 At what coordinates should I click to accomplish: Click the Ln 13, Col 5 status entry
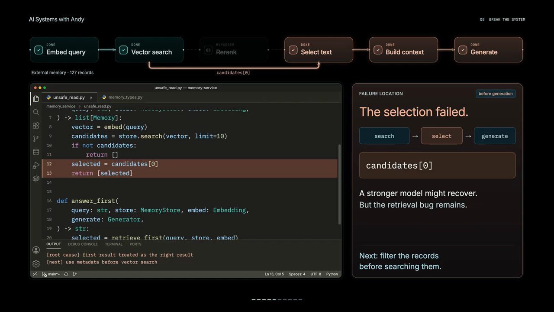[274, 274]
